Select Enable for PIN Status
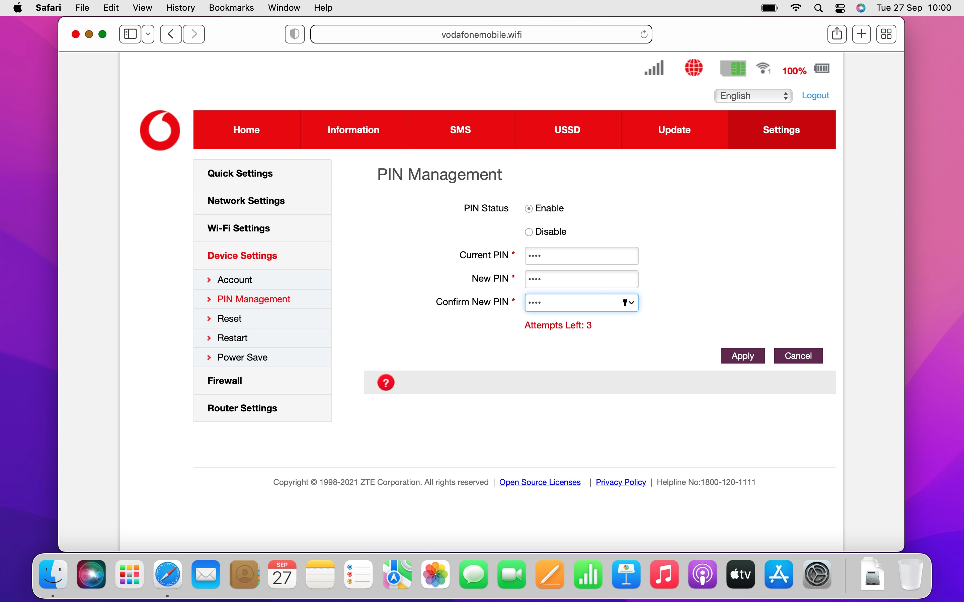 click(529, 208)
